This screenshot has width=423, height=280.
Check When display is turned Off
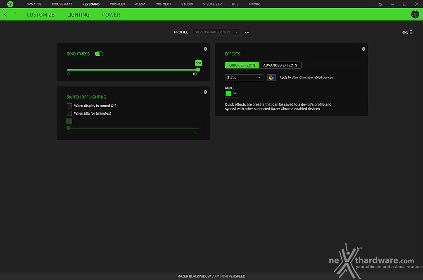[x=69, y=106]
